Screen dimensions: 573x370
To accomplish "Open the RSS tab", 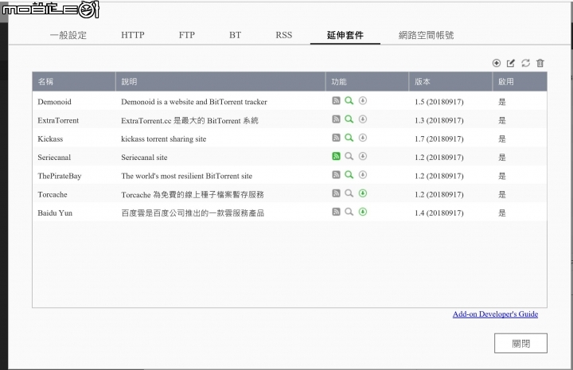I will (284, 35).
